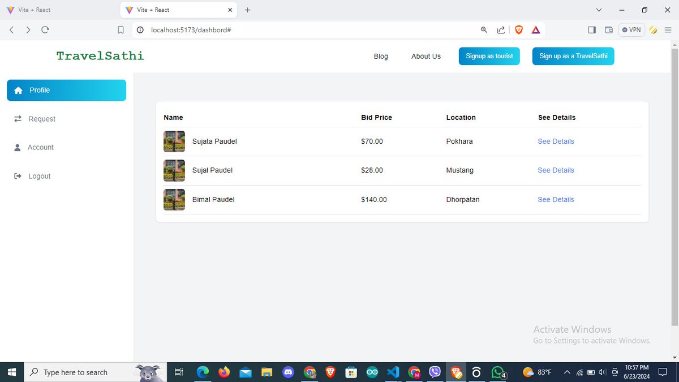Open the About Us menu item

pyautogui.click(x=426, y=56)
